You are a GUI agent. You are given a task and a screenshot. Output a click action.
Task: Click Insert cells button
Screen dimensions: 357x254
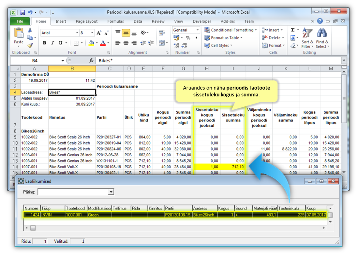(272, 30)
